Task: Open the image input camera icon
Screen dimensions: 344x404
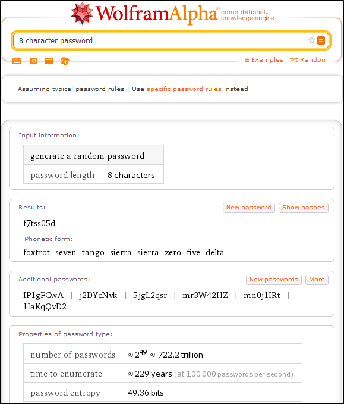Action: pos(33,61)
